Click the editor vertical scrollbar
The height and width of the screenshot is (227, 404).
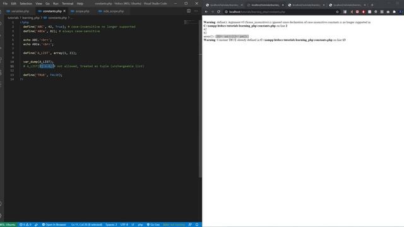200,98
